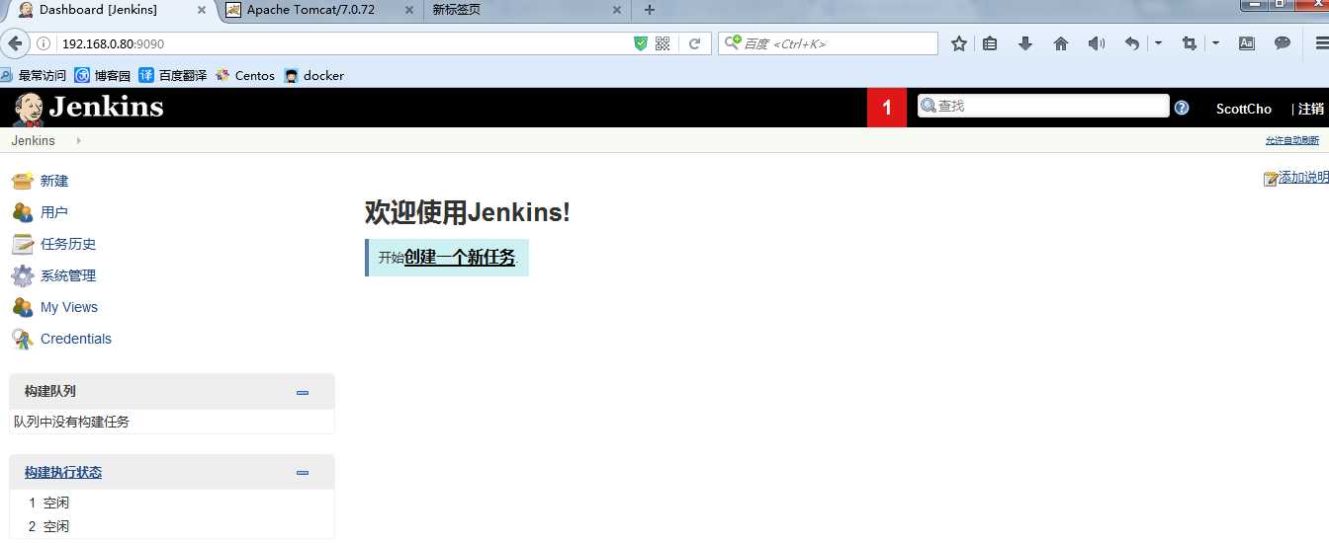Click the 新建 (New Item) box icon
The height and width of the screenshot is (543, 1329).
pos(23,181)
